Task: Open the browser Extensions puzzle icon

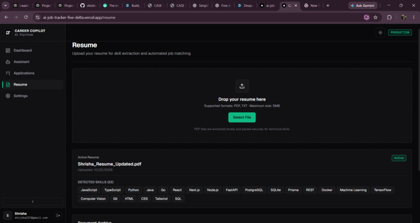Action: click(389, 17)
